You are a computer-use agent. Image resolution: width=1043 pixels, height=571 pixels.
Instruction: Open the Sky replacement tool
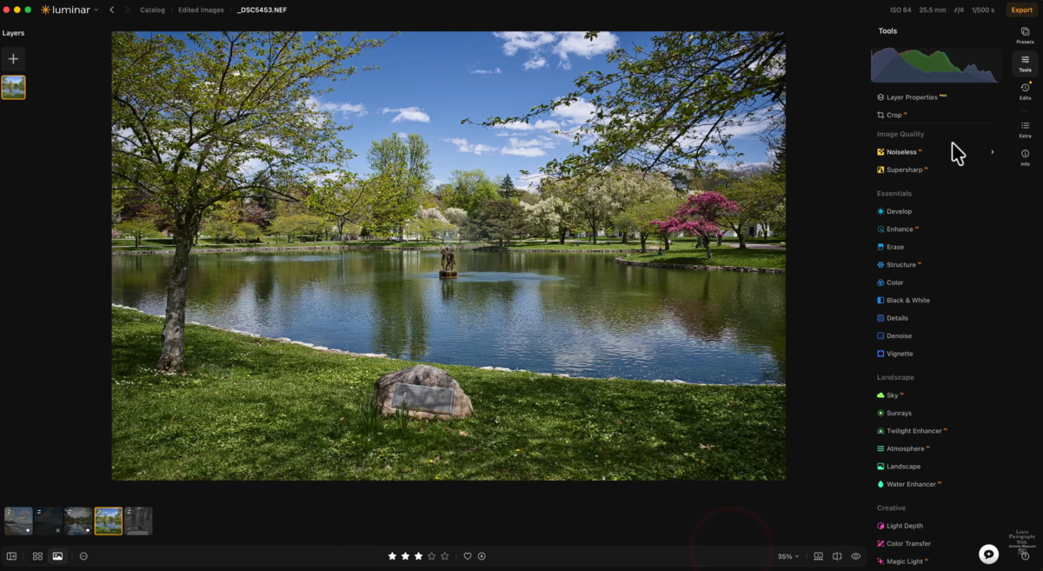click(x=890, y=395)
